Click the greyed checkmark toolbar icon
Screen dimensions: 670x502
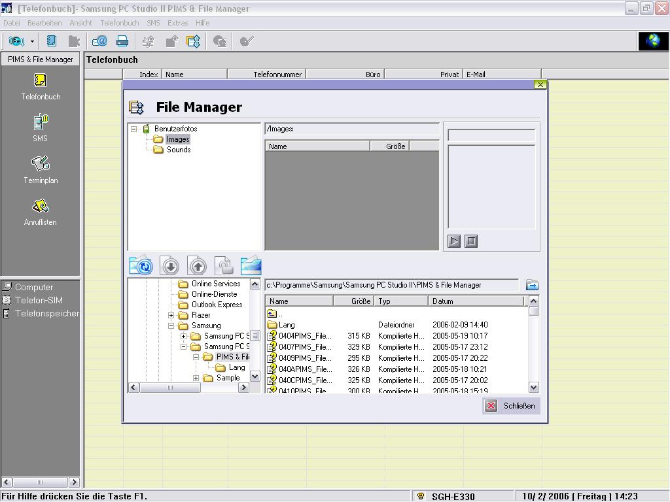(247, 41)
